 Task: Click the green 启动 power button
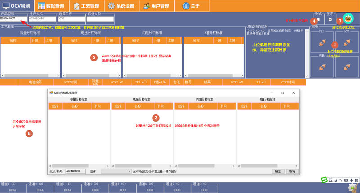[x=348, y=18]
